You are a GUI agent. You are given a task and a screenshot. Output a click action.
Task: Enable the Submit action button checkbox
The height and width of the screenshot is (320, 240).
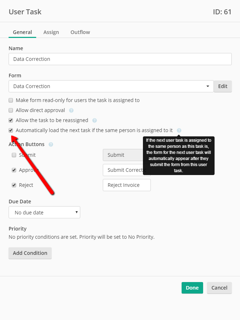tap(14, 155)
